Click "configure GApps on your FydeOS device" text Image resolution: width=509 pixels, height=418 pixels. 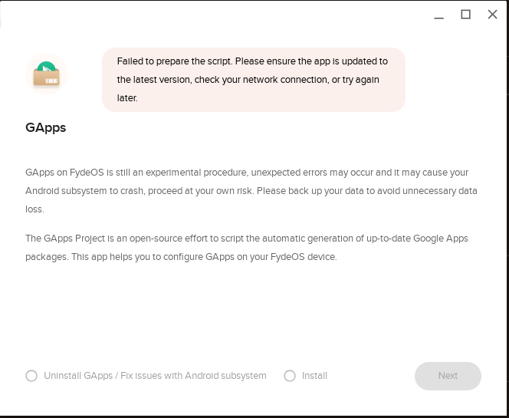point(250,257)
